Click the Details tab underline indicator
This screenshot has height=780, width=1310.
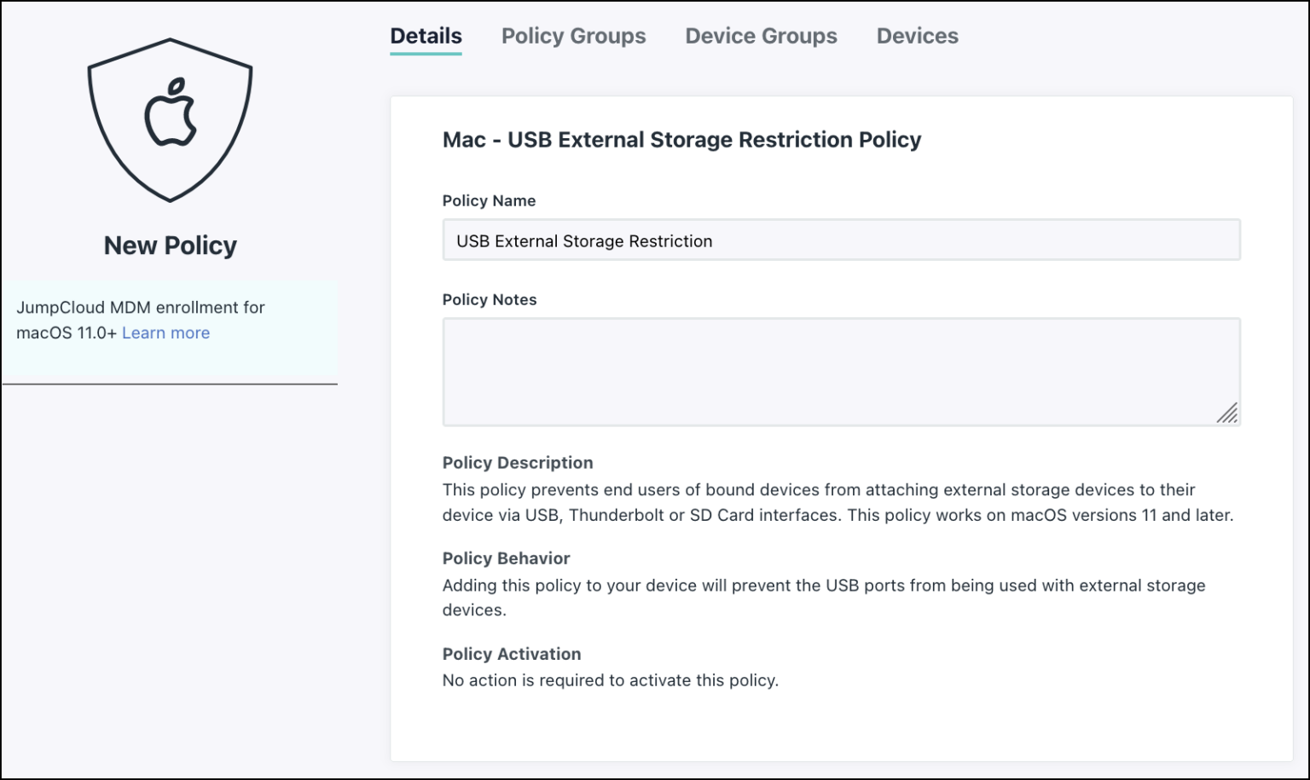pos(426,54)
